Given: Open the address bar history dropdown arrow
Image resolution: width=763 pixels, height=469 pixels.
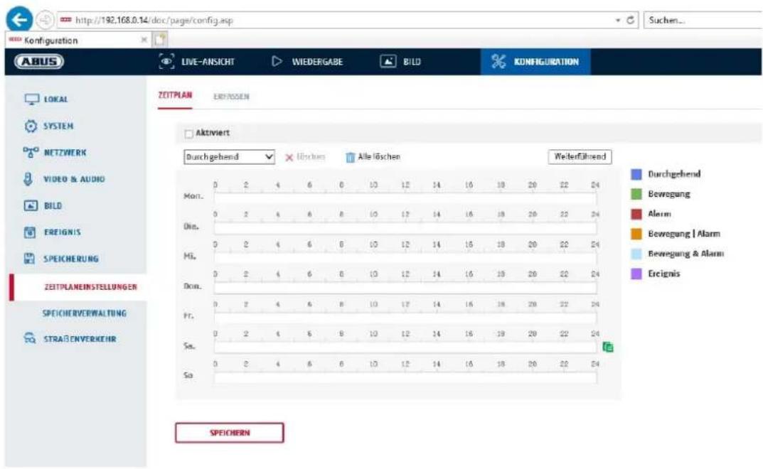Looking at the screenshot, I should (x=618, y=21).
